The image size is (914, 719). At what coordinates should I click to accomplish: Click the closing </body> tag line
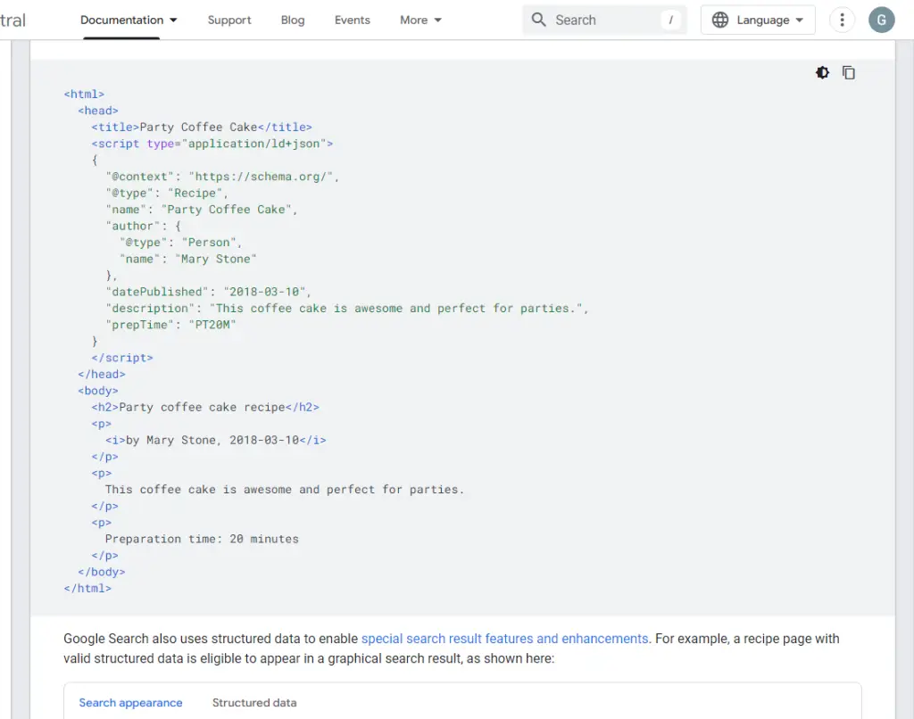(x=102, y=572)
